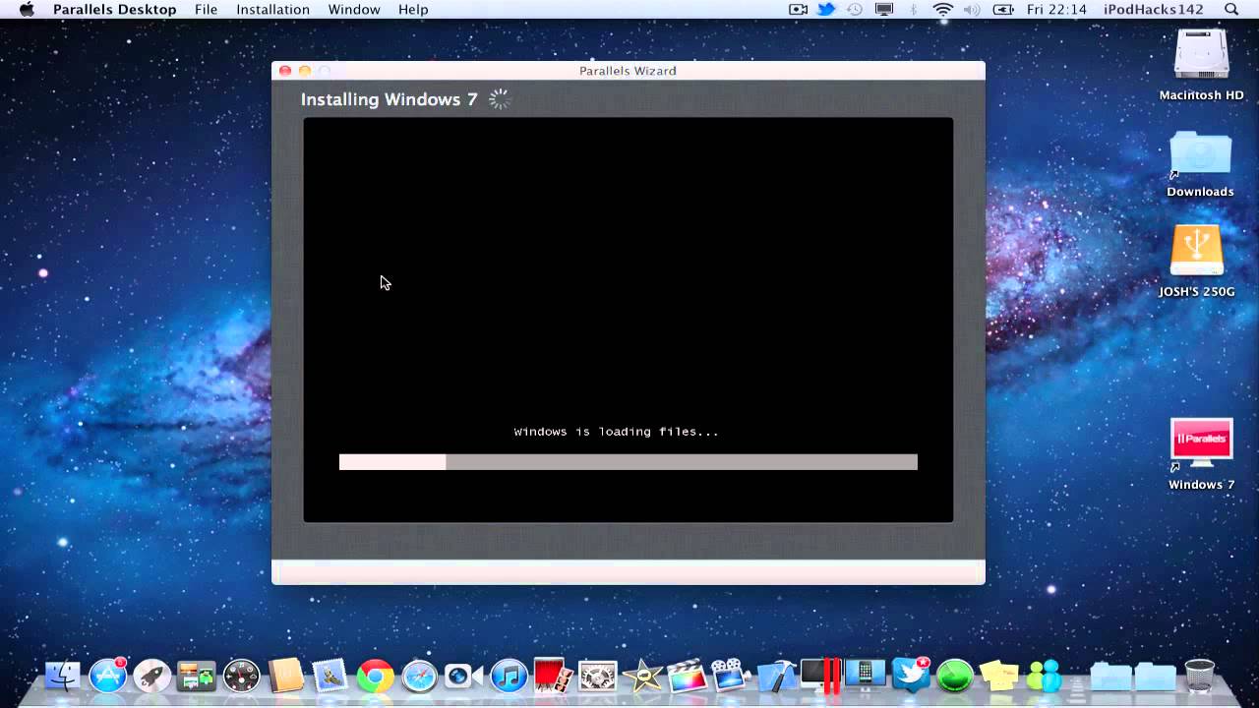This screenshot has height=708, width=1259.
Task: Click inside the black virtual machine screen
Action: (x=629, y=320)
